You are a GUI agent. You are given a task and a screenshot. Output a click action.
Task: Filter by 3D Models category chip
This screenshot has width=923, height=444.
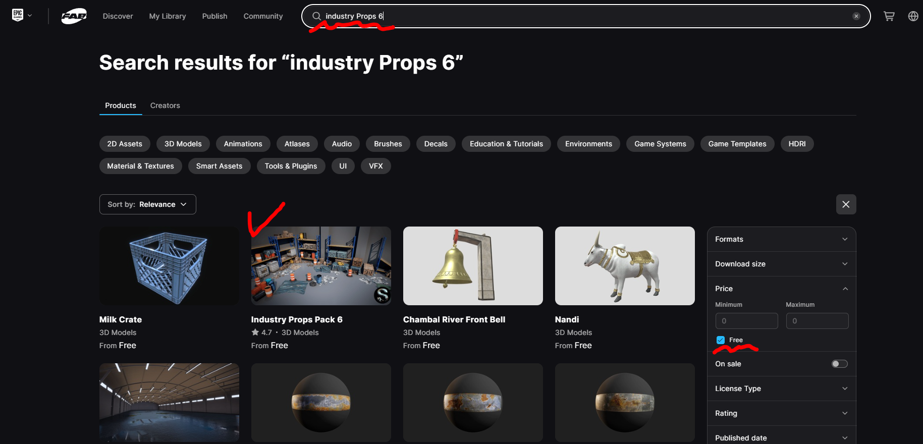pyautogui.click(x=183, y=144)
